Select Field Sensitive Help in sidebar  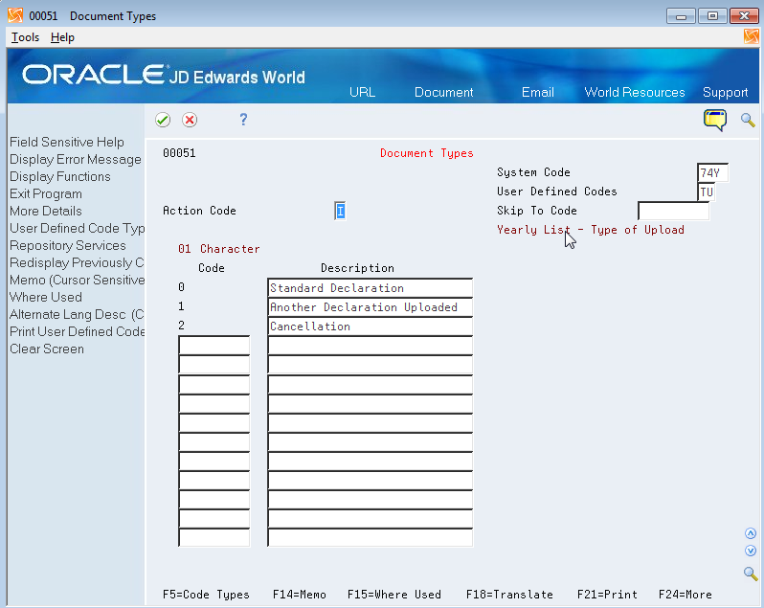pyautogui.click(x=67, y=143)
